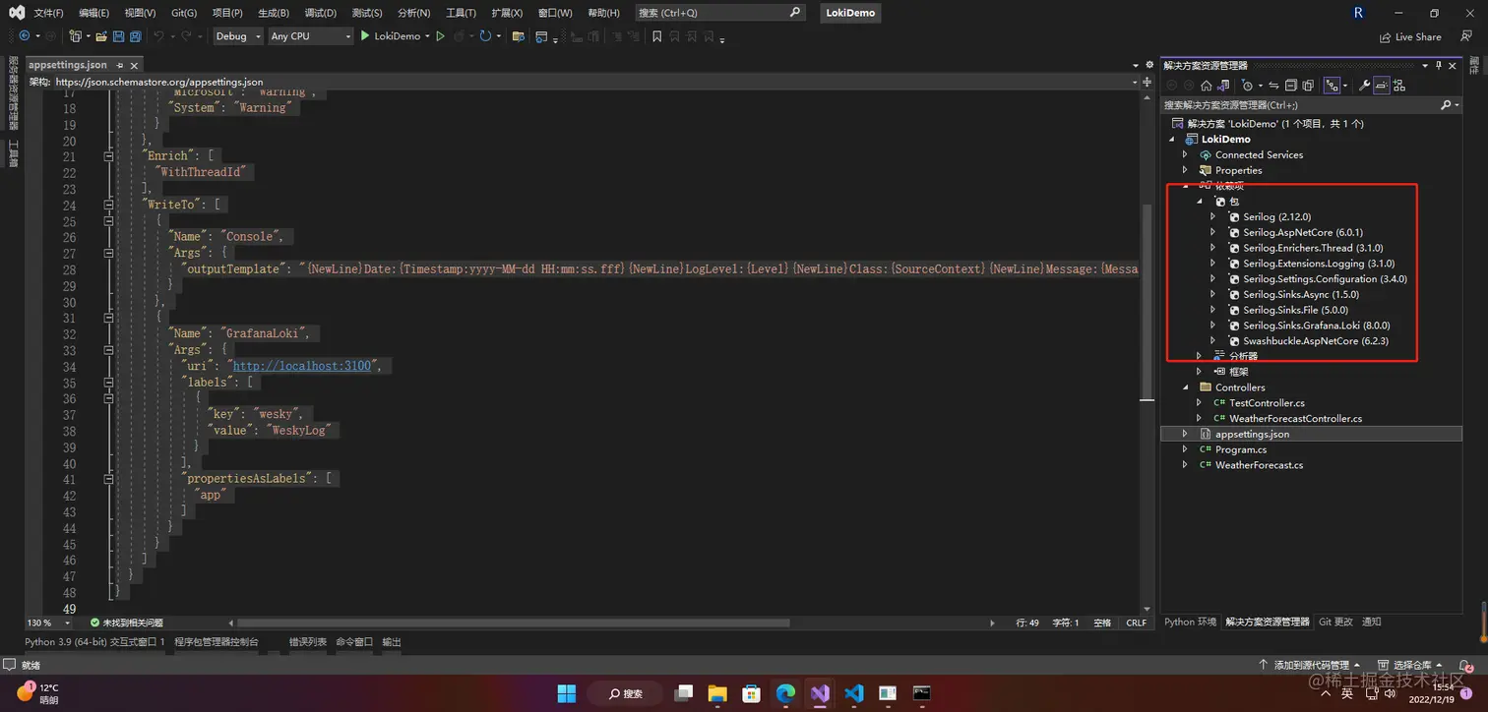Open the Any CPU platform dropdown
1488x712 pixels.
(310, 36)
